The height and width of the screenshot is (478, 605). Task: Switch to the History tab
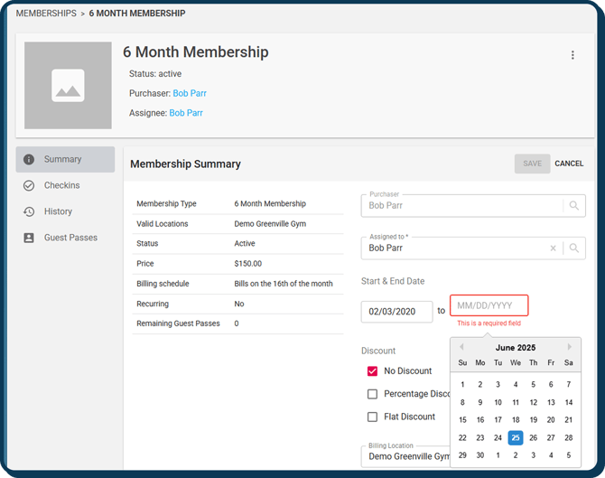tap(58, 211)
